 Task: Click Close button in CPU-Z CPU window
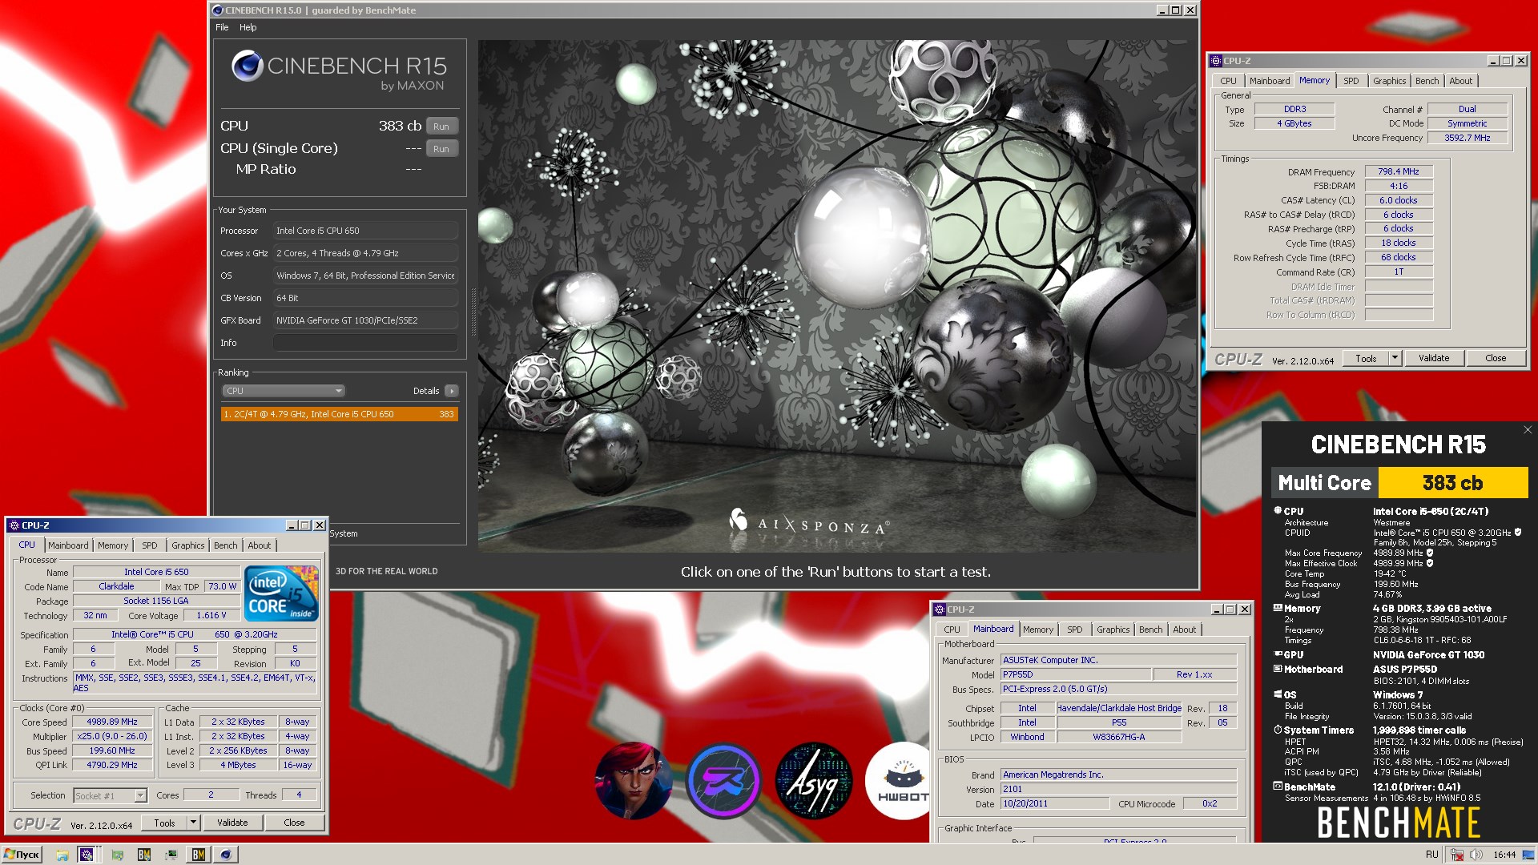pyautogui.click(x=294, y=823)
